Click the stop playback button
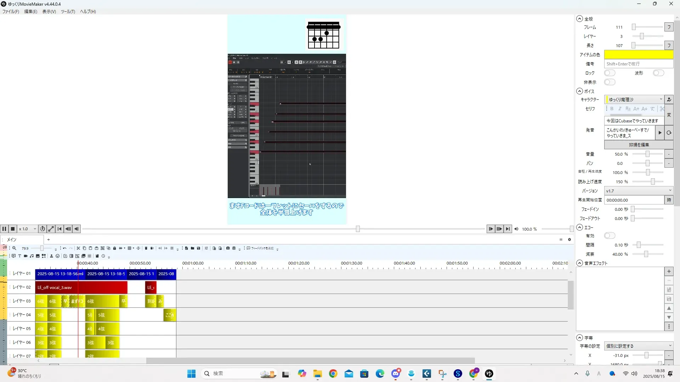The height and width of the screenshot is (382, 680). (13, 229)
